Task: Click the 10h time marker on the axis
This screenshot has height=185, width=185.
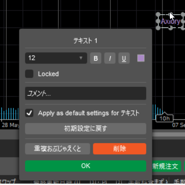Action: 165,119
